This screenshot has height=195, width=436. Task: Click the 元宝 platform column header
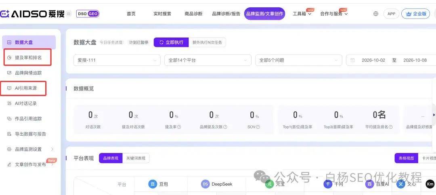(x=275, y=184)
